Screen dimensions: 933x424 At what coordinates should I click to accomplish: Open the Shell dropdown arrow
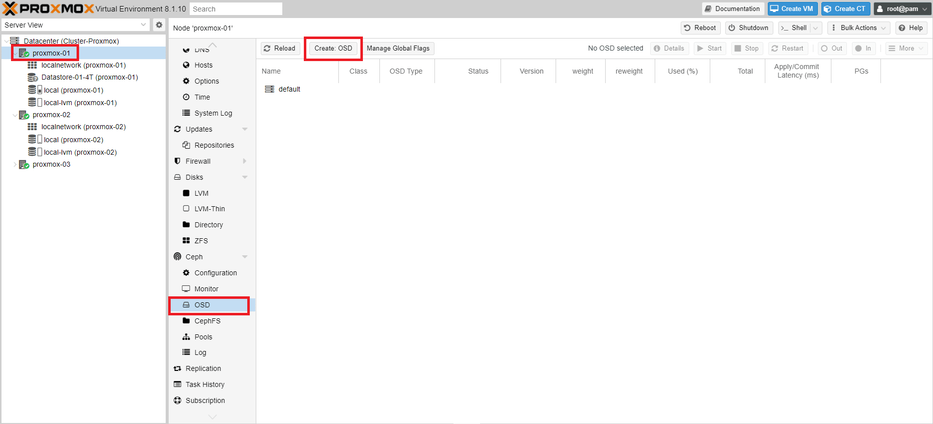816,28
